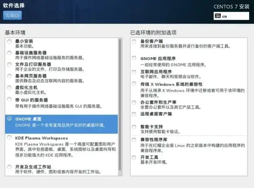
Task: Click KDE Plasma Workspaces description paragraph
Action: [66, 150]
